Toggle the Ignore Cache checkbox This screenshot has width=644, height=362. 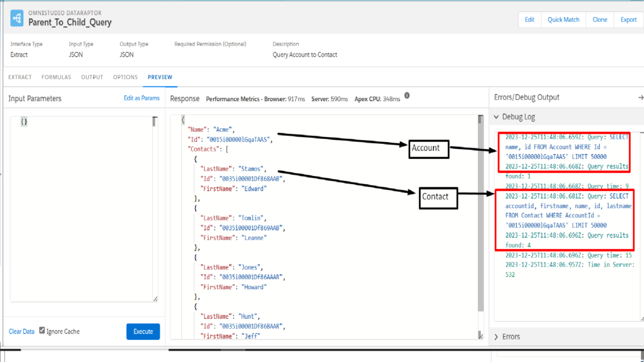(42, 331)
